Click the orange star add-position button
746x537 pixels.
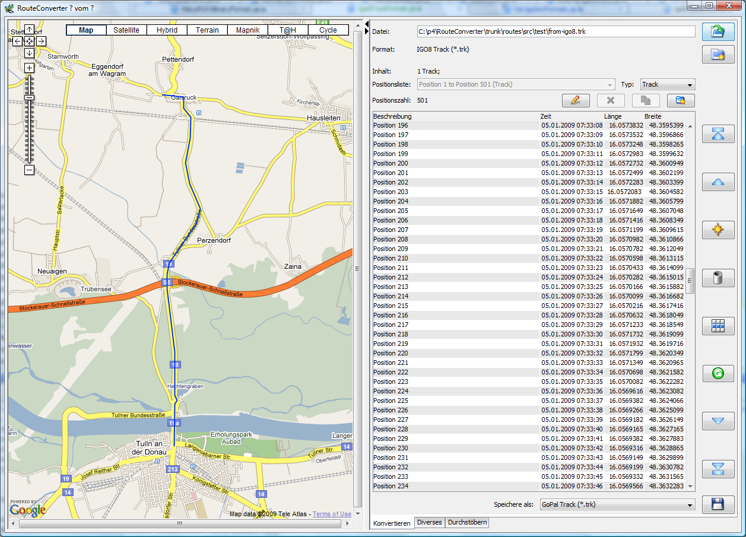coord(718,230)
